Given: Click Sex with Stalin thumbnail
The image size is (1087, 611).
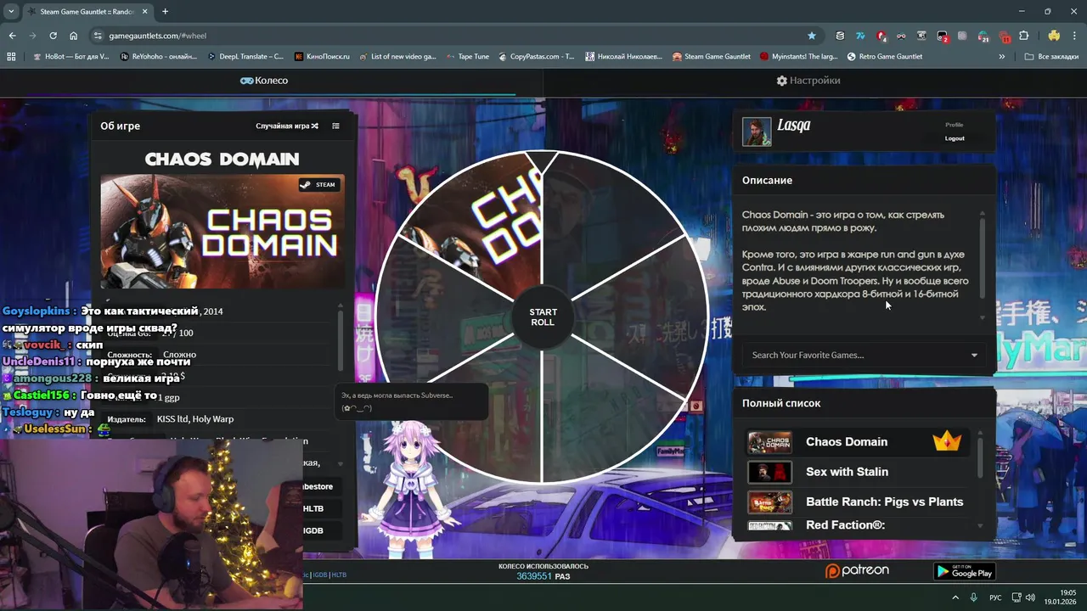Looking at the screenshot, I should pyautogui.click(x=769, y=472).
